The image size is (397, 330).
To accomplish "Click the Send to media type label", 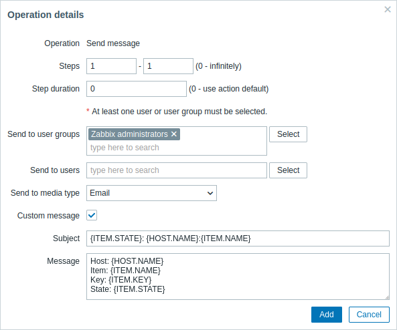I will 45,193.
